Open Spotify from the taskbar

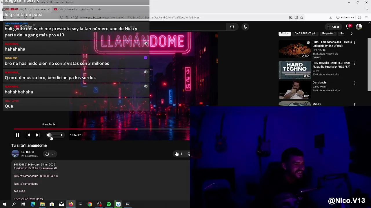[109, 204]
